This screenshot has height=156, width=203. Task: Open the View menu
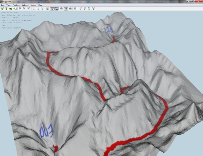pyautogui.click(x=8, y=5)
